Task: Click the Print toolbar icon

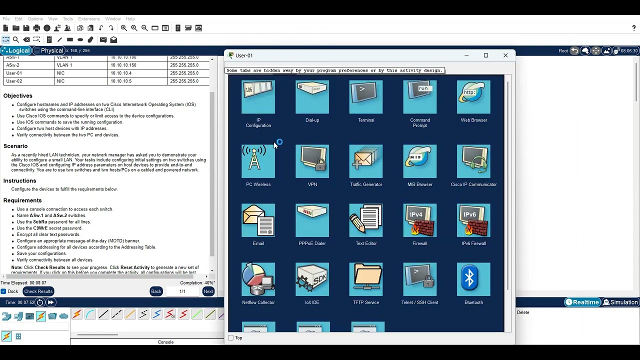Action: click(x=36, y=28)
